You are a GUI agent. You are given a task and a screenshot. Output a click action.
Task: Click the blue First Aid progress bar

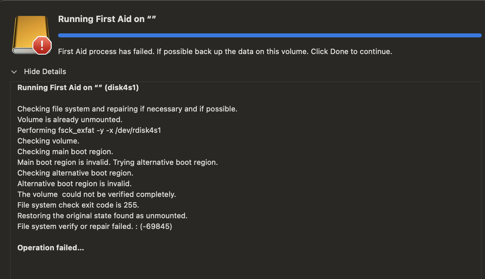(x=270, y=35)
